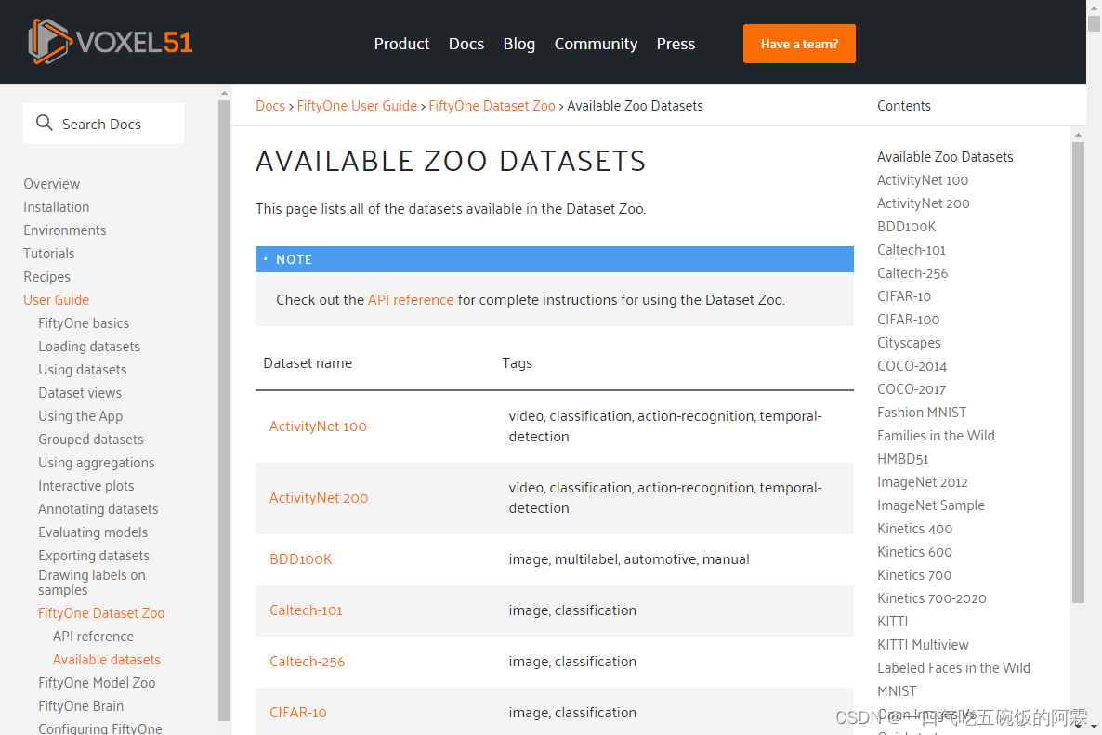Screen dimensions: 1102x735
Task: Open the API reference sidebar entry
Action: pos(93,636)
